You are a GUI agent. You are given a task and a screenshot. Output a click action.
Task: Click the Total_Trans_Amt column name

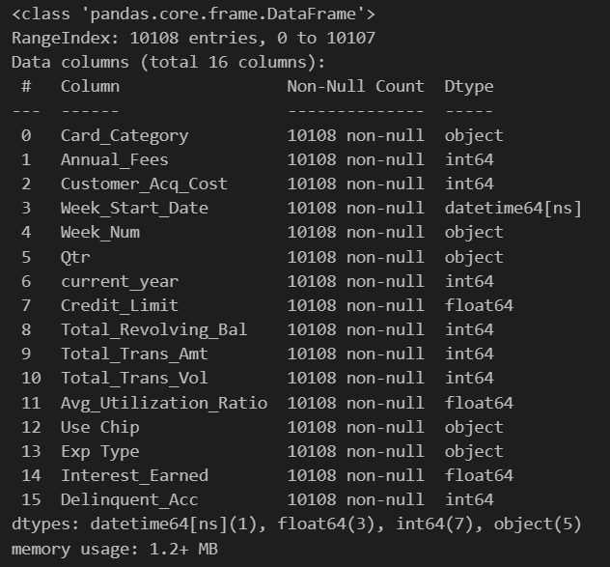[134, 354]
